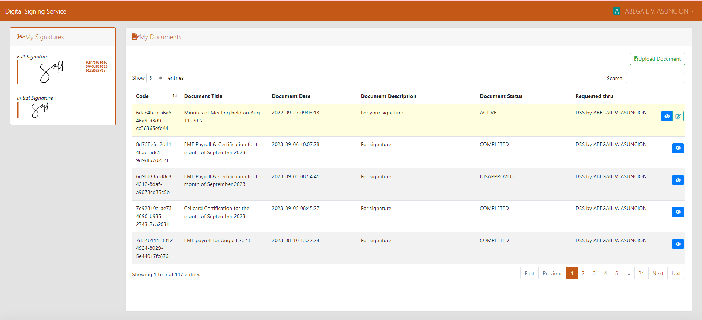View the DISAPPROVED EME Payroll document
Image resolution: width=702 pixels, height=320 pixels.
coord(678,180)
